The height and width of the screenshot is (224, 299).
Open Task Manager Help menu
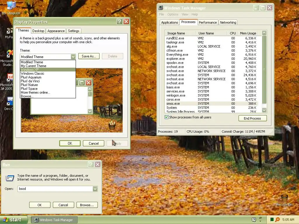pos(195,14)
